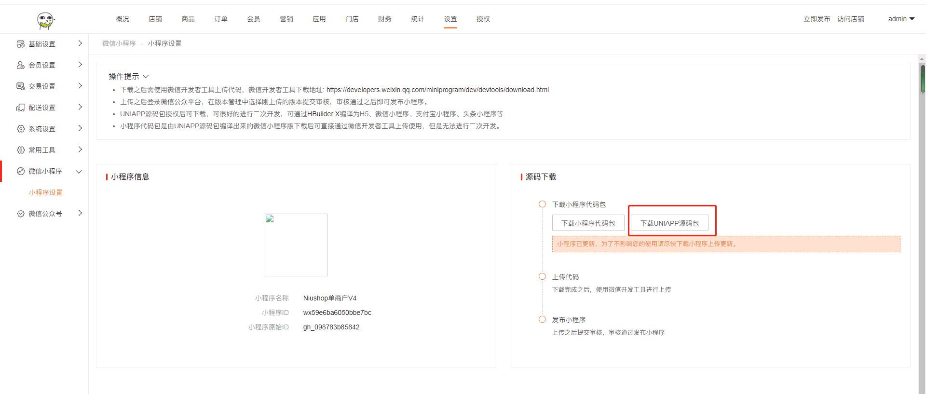Click the 微信小程序 sidebar icon

(x=21, y=171)
